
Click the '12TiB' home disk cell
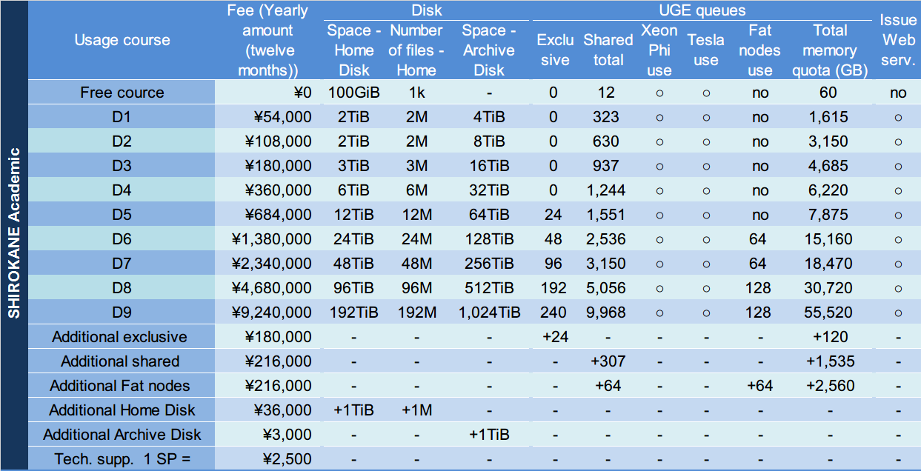click(353, 215)
